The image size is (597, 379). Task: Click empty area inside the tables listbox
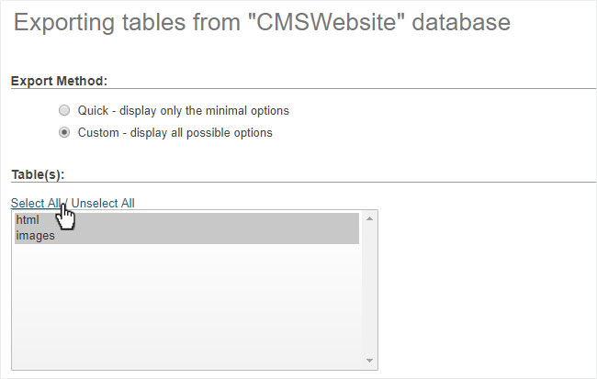point(186,305)
